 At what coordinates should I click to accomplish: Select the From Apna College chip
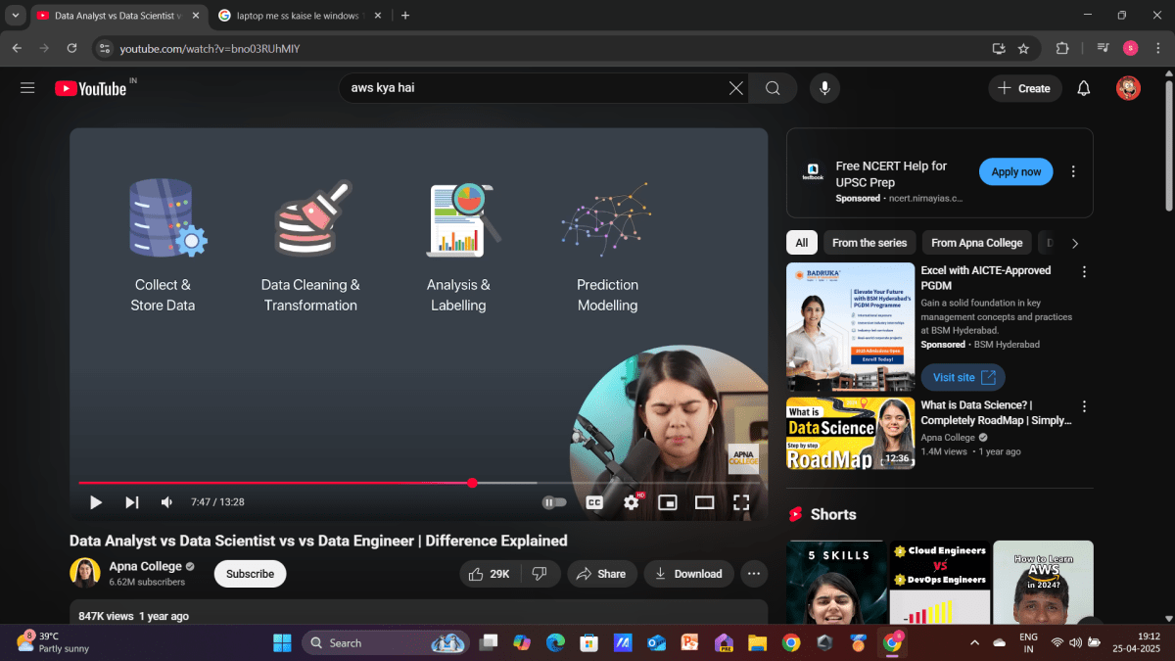coord(976,243)
